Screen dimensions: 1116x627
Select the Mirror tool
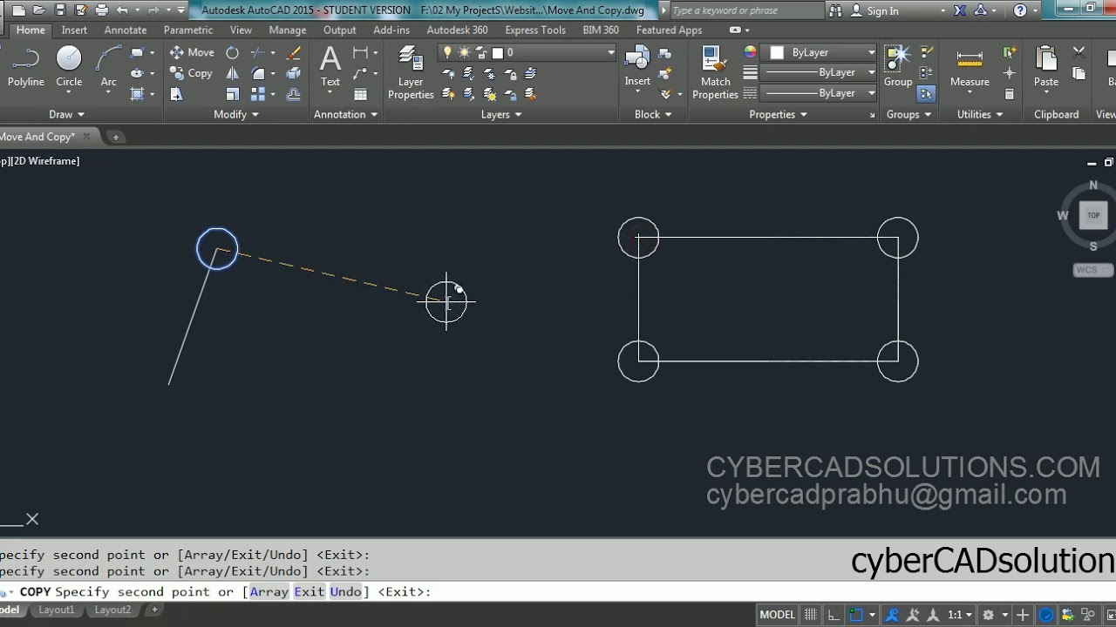232,73
